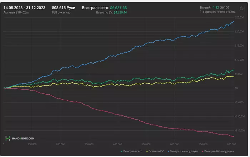This screenshot has width=250, height=157.
Task: Toggle 'Всего по EV' series in legend
Action: (155, 151)
